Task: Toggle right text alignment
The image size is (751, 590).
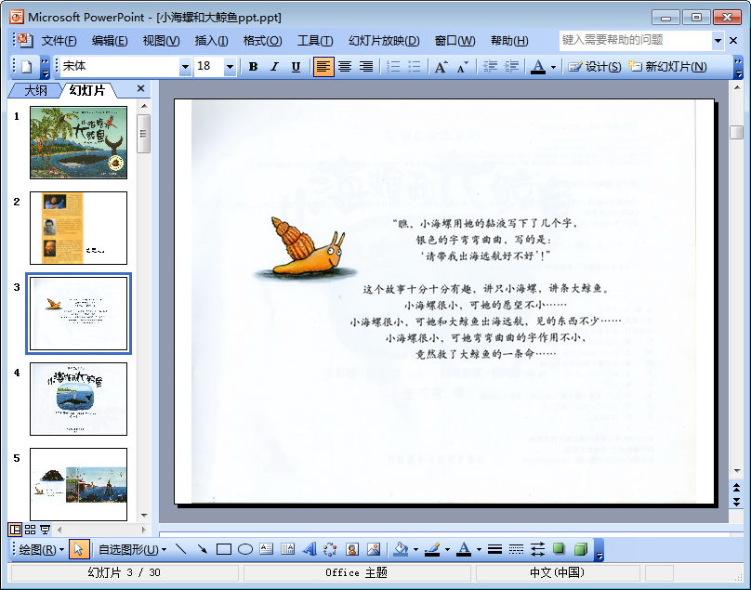Action: point(366,67)
